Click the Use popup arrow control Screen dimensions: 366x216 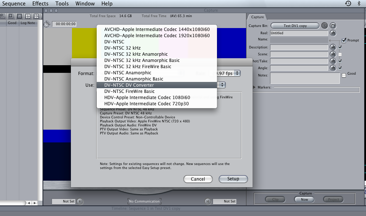pos(222,85)
